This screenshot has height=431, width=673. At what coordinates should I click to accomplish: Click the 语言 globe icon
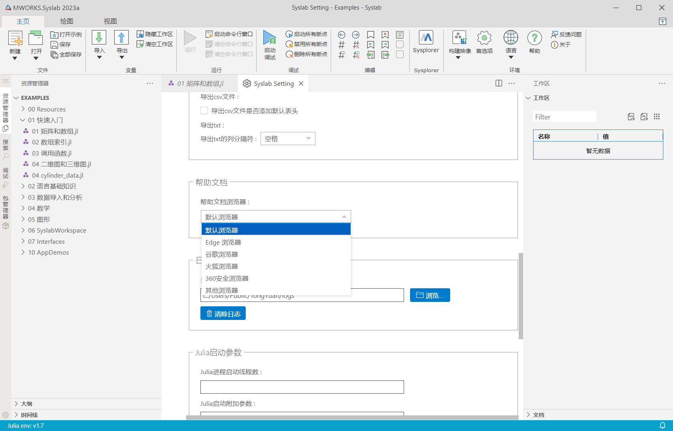click(511, 38)
